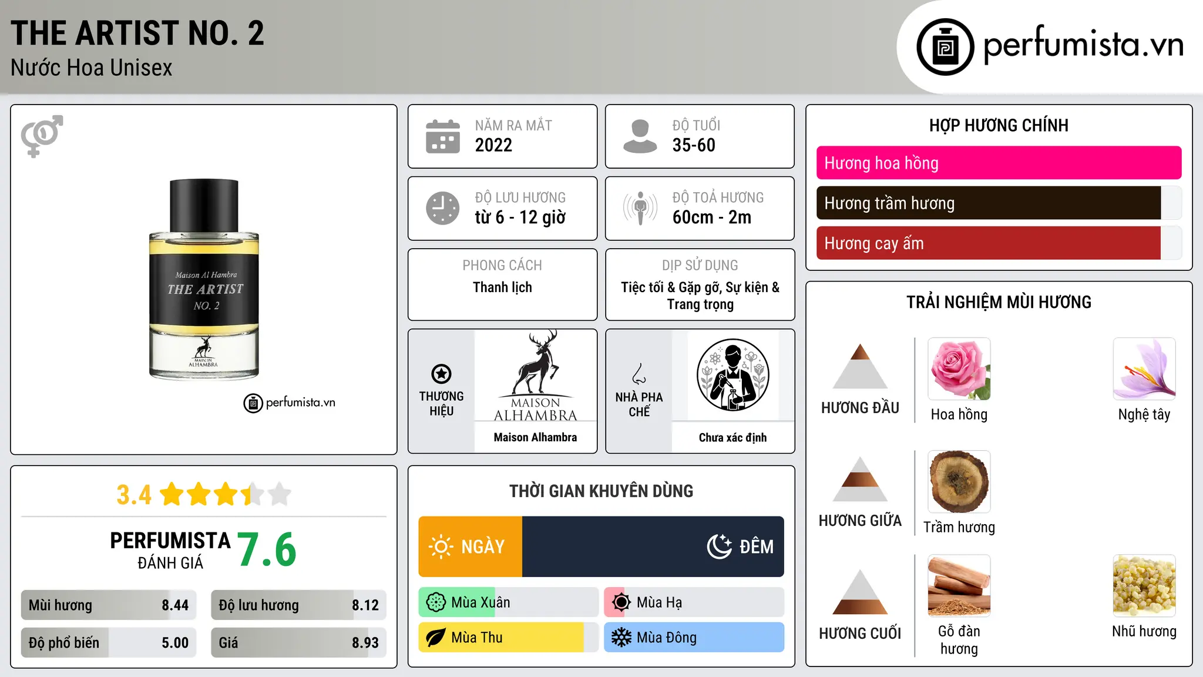Click the perfumista.vn site name in header
The image size is (1203, 677).
1083,45
